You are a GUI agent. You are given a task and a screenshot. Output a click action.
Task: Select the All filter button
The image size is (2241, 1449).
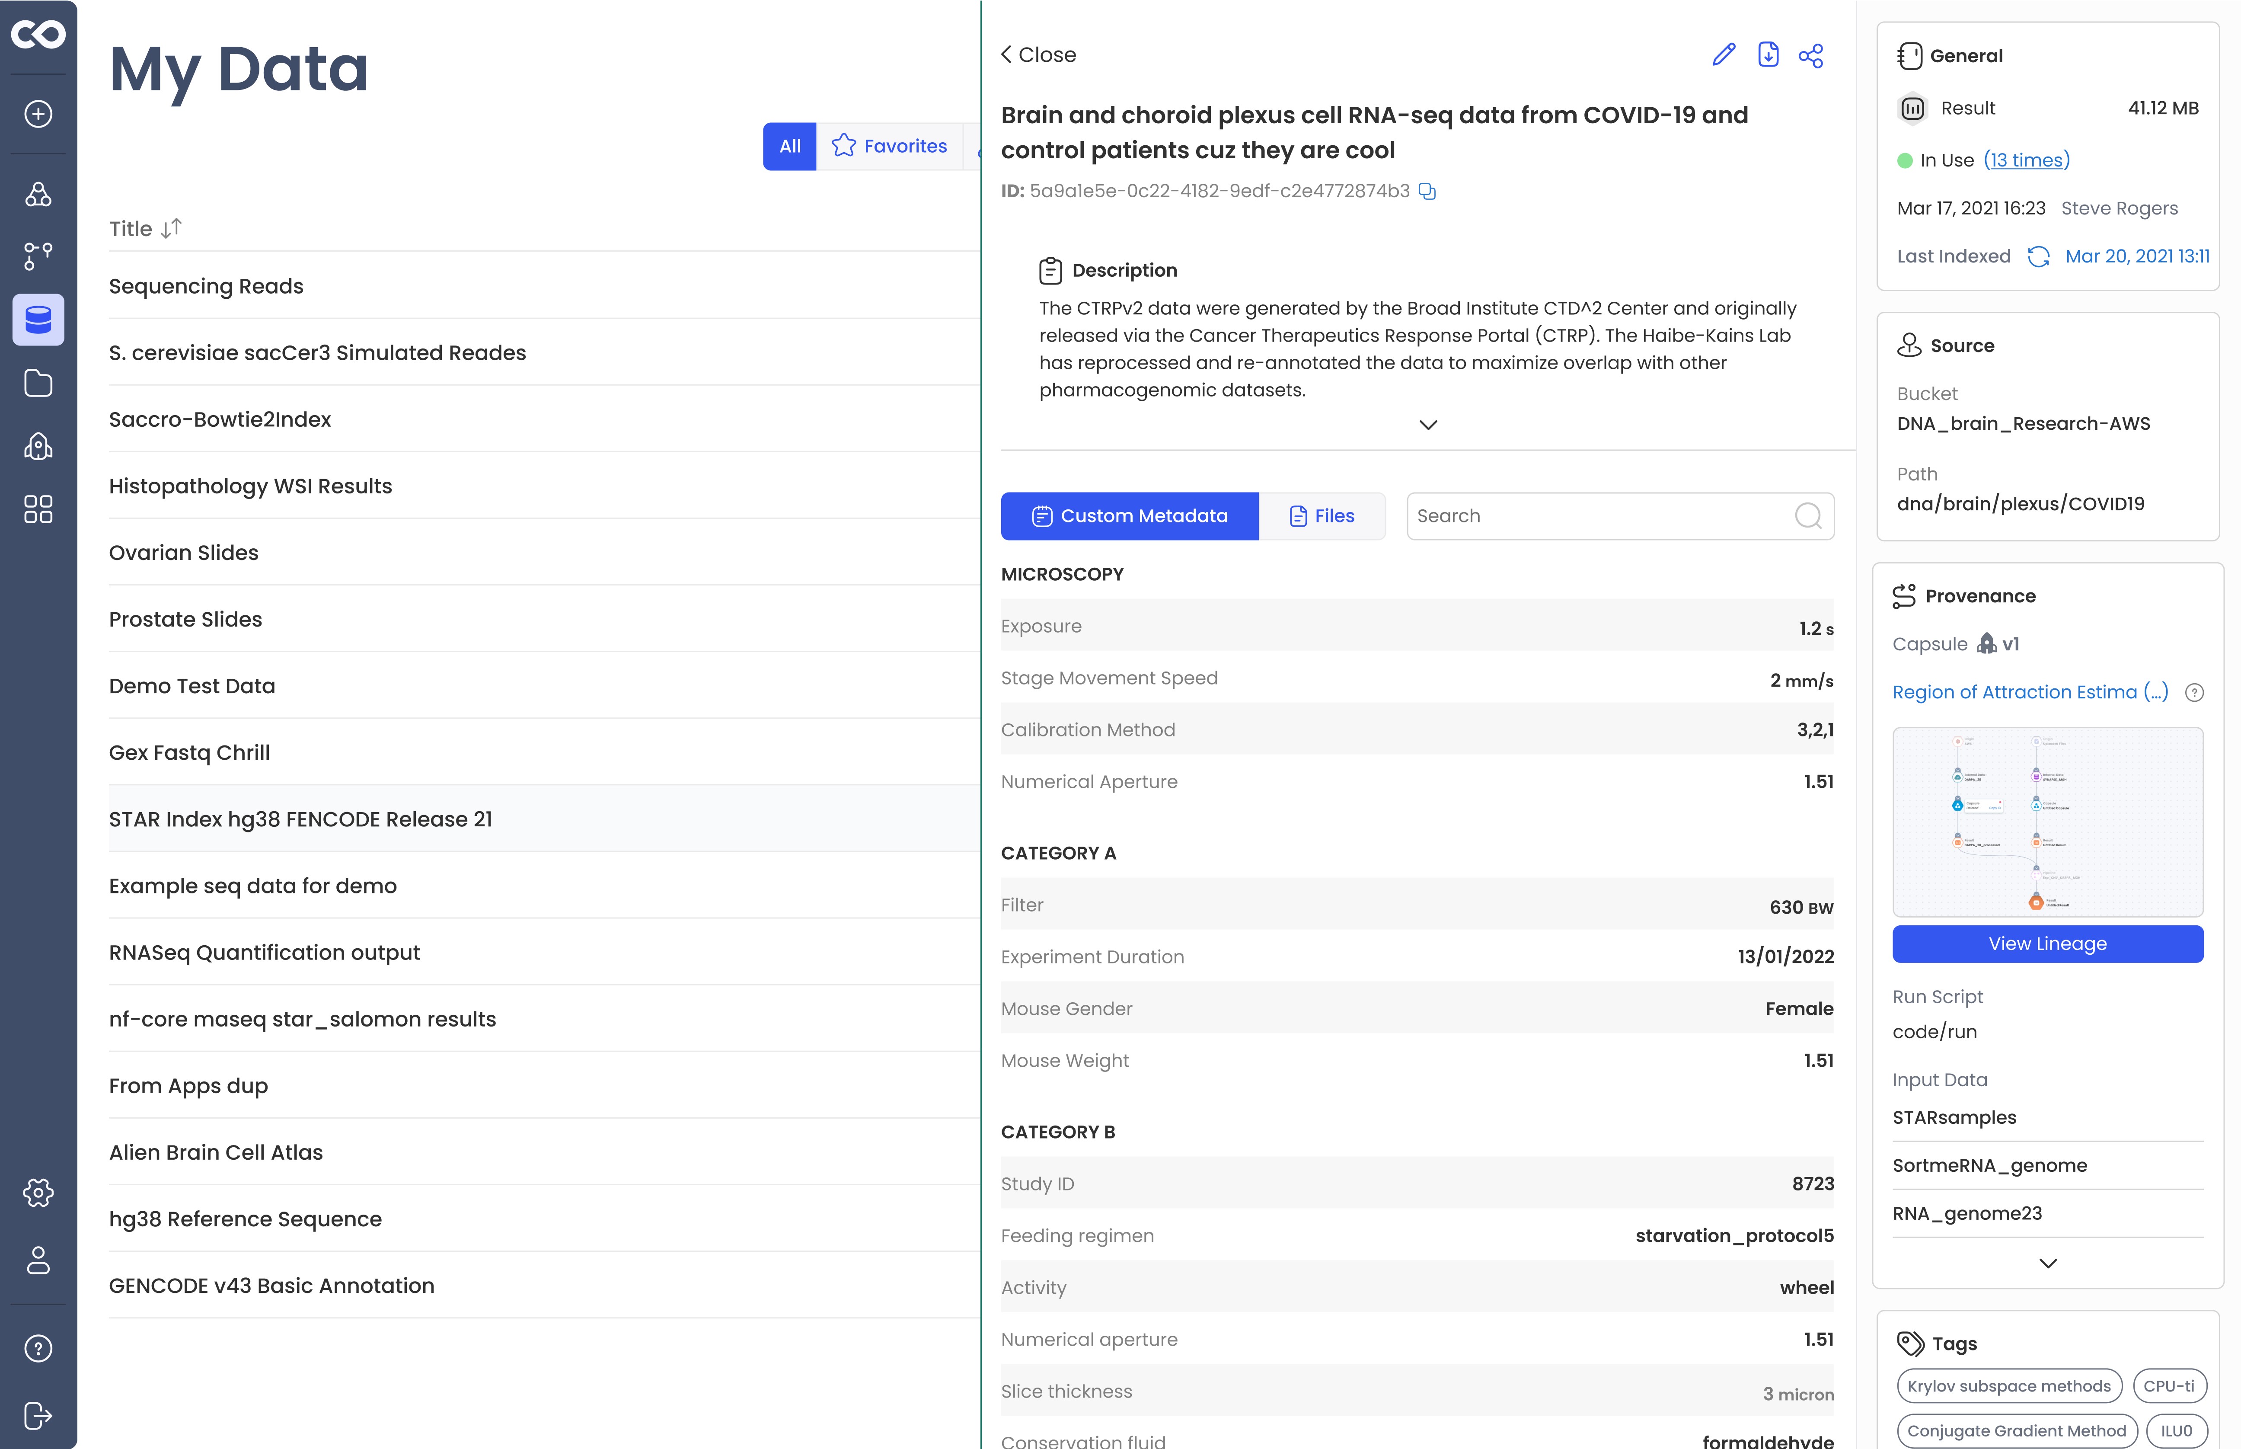[789, 146]
